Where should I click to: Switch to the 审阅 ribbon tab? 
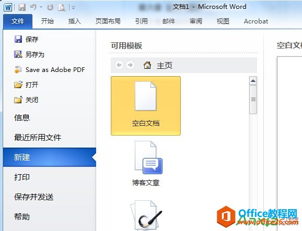[196, 21]
